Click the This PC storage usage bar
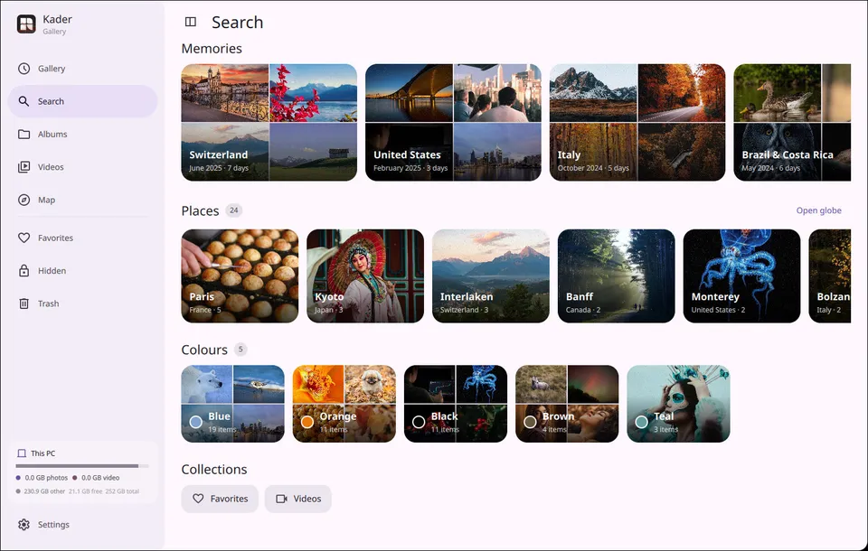Viewport: 868px width, 551px height. tap(82, 466)
